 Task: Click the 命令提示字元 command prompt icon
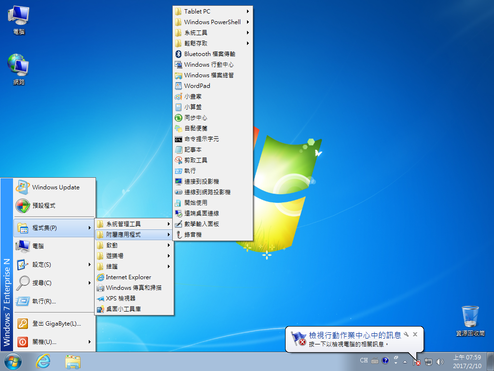coord(178,139)
